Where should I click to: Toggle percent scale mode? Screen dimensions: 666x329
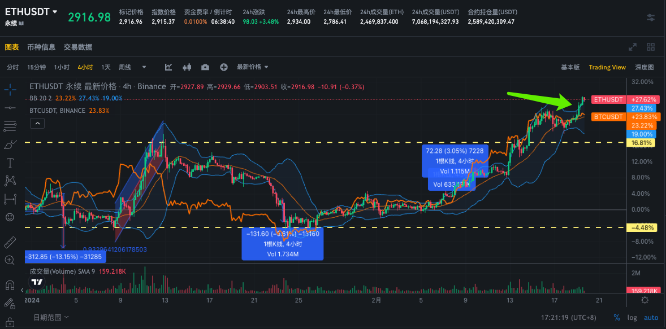click(x=617, y=318)
